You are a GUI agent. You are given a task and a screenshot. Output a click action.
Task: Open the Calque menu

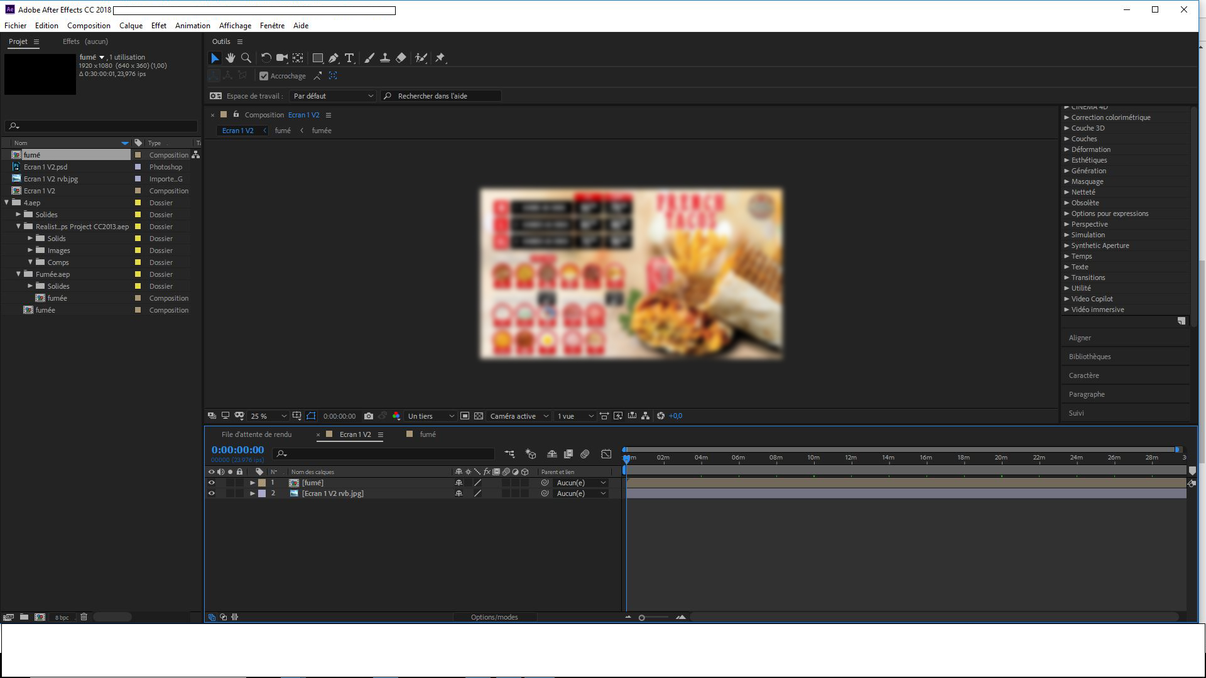click(x=131, y=26)
